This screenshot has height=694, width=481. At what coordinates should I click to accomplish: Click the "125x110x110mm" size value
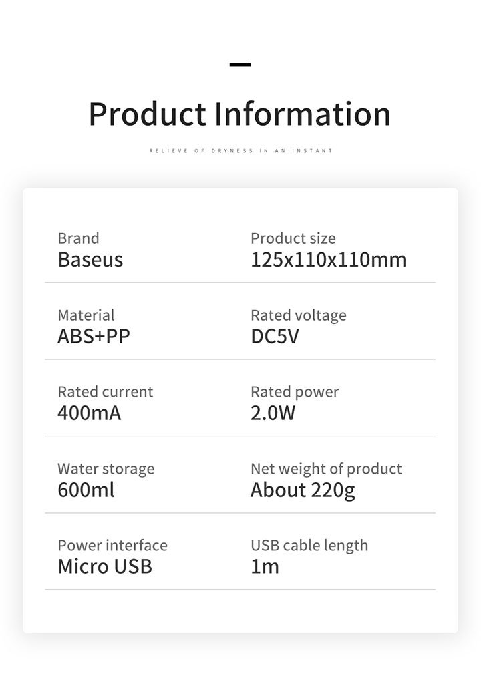328,260
